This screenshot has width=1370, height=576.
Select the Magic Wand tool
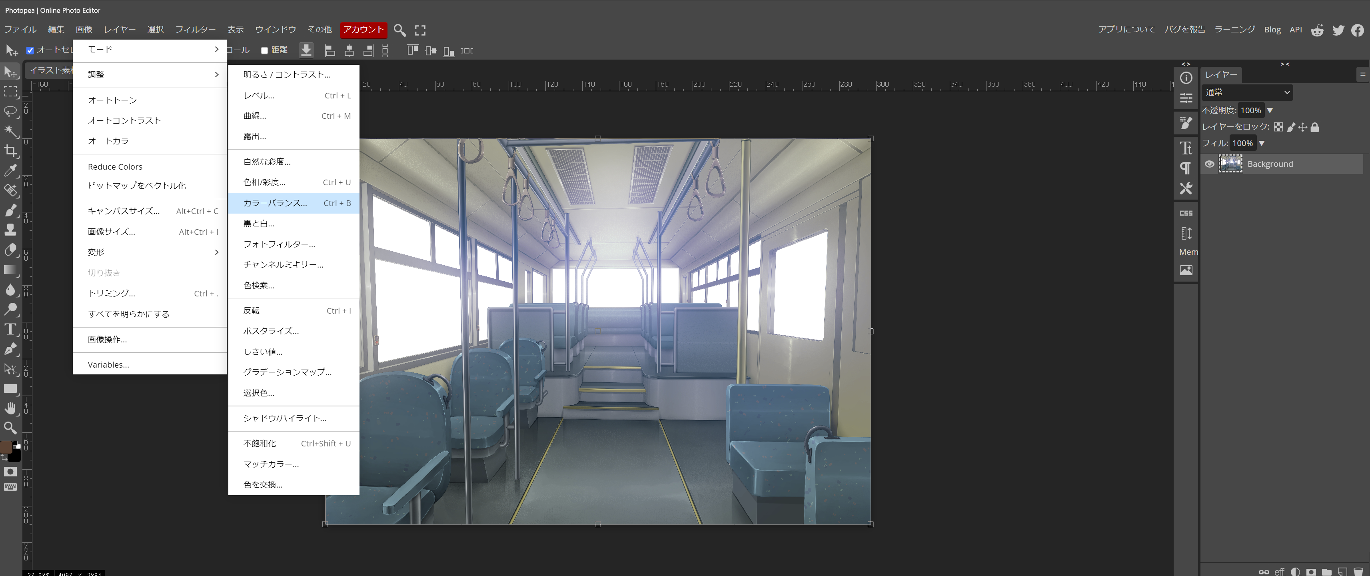coord(10,131)
